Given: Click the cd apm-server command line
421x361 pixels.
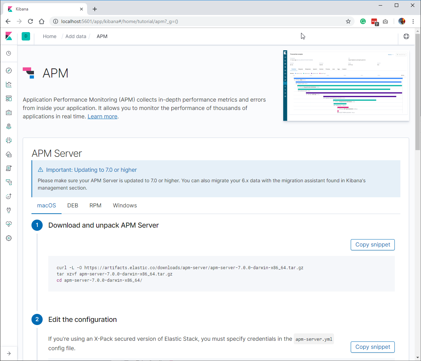Looking at the screenshot, I should (x=99, y=280).
